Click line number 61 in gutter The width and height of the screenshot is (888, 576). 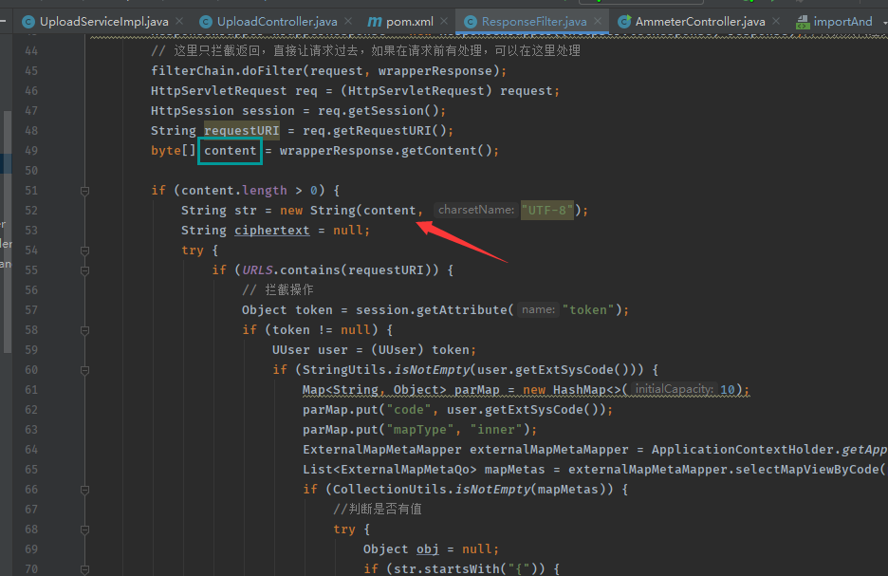pyautogui.click(x=31, y=390)
